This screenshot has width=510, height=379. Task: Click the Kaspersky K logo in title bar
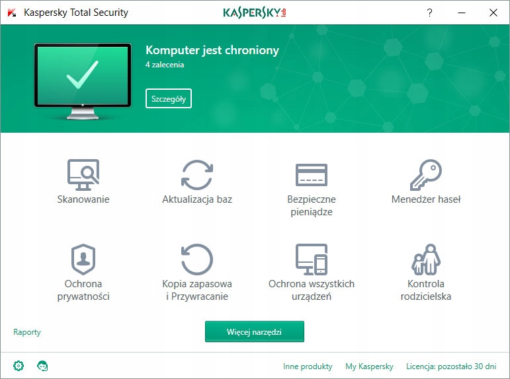pyautogui.click(x=12, y=13)
